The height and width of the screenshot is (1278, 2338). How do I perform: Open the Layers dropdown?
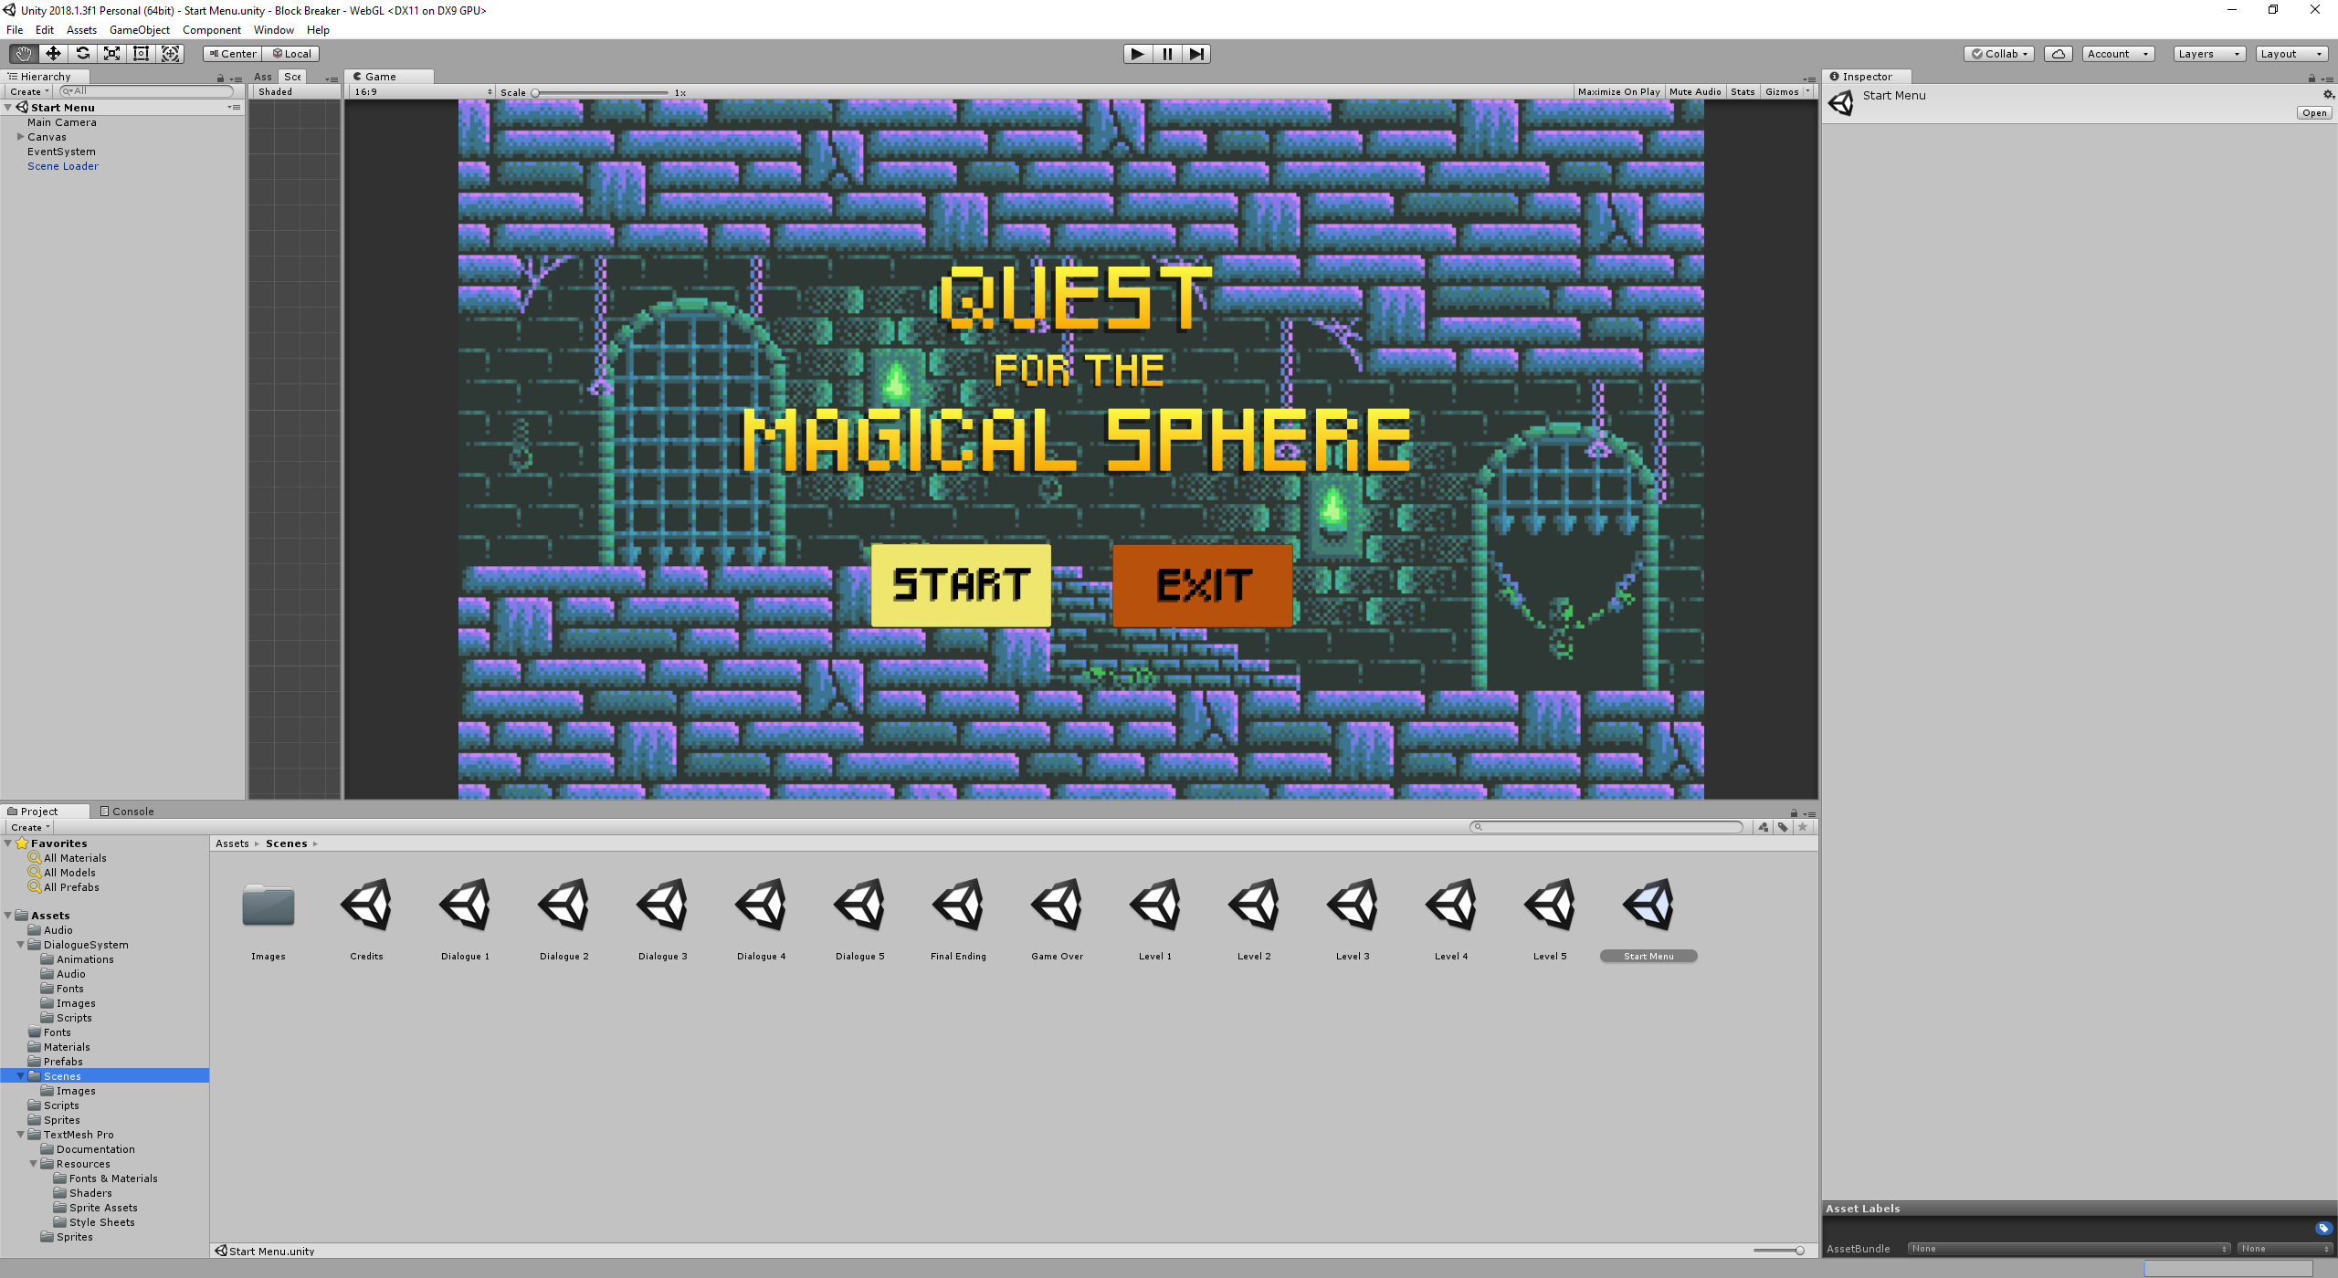point(2208,54)
